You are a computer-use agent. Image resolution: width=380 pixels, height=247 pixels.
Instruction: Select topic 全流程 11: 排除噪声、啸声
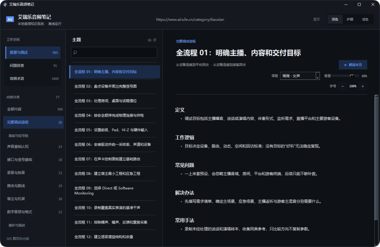115,222
